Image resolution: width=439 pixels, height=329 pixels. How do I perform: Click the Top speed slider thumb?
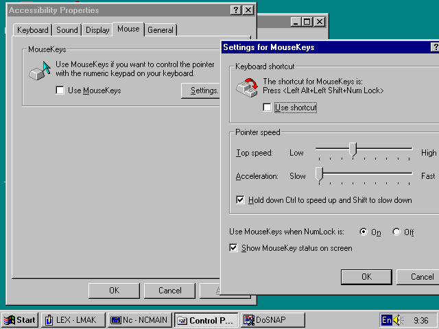pyautogui.click(x=353, y=149)
